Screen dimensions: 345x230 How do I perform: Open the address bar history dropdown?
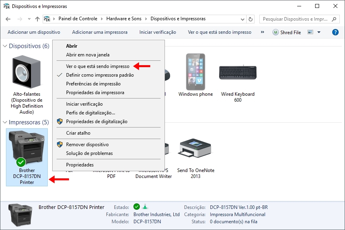[243, 19]
